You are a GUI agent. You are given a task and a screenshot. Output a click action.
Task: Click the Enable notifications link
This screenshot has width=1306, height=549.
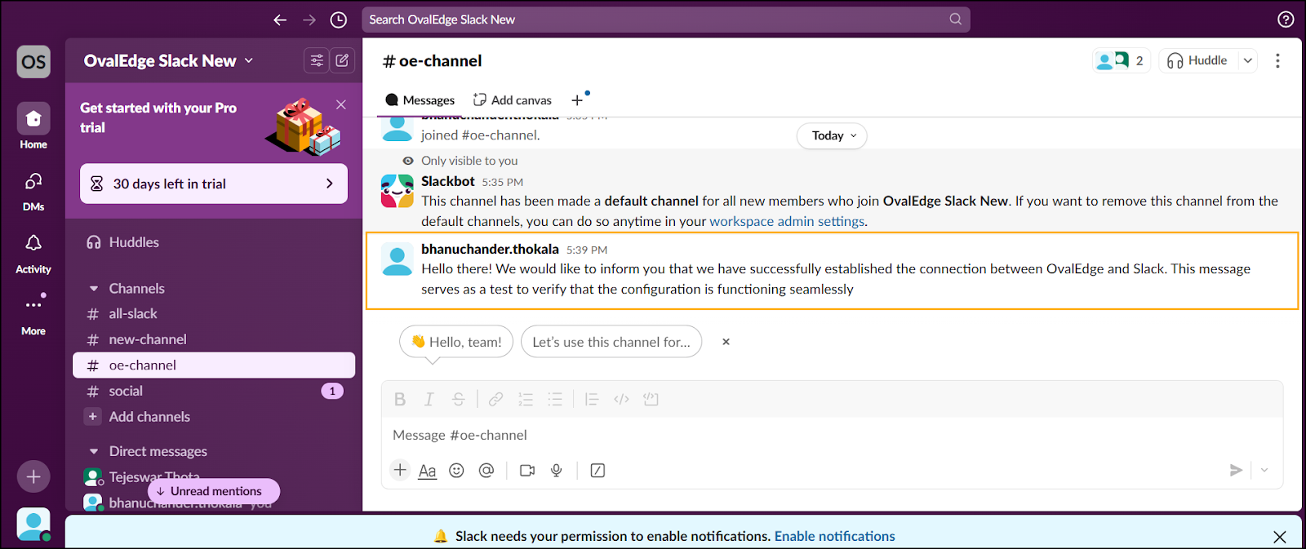(x=834, y=536)
